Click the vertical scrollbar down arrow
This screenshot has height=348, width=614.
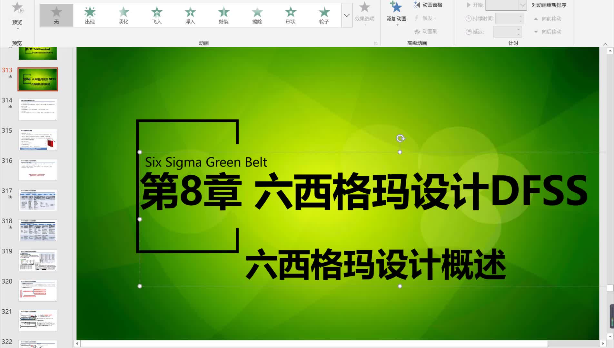610,336
